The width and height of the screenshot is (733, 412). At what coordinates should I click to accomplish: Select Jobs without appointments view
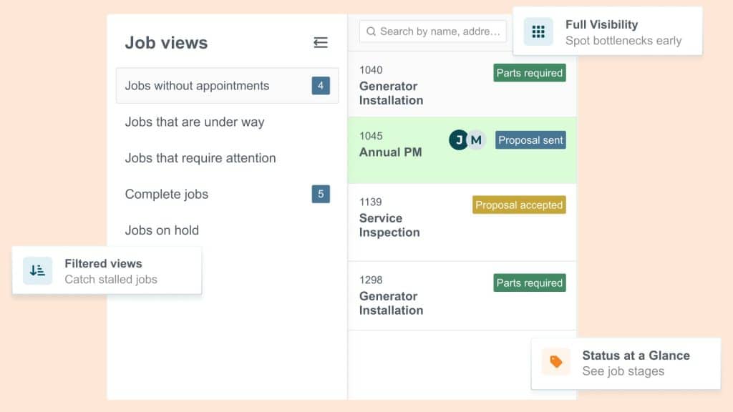(x=227, y=86)
